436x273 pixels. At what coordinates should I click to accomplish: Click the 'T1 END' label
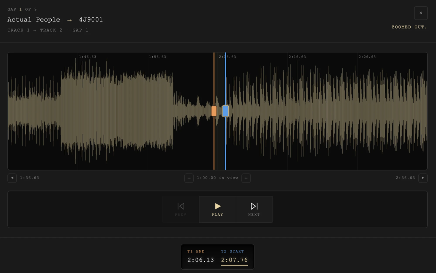pyautogui.click(x=196, y=251)
